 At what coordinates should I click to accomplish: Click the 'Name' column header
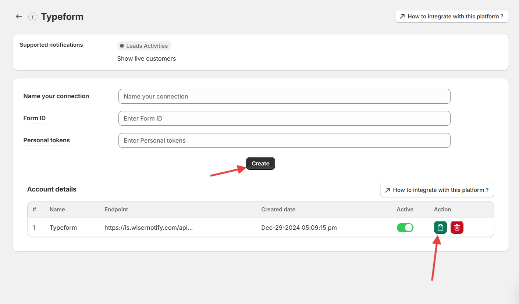pos(57,210)
